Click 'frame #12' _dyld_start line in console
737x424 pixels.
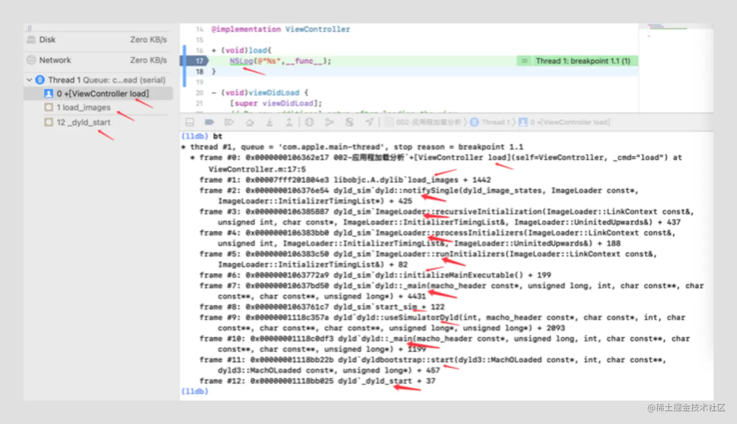[x=317, y=381]
